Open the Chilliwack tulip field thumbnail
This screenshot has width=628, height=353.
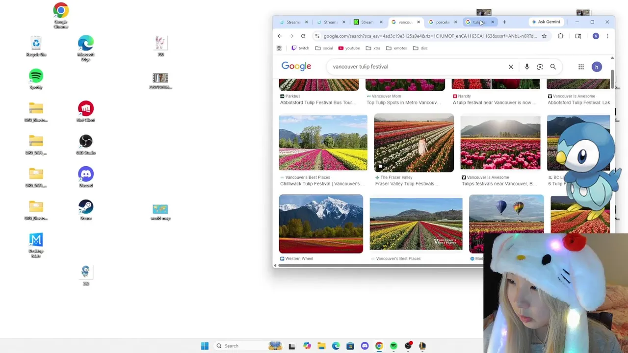pyautogui.click(x=323, y=143)
